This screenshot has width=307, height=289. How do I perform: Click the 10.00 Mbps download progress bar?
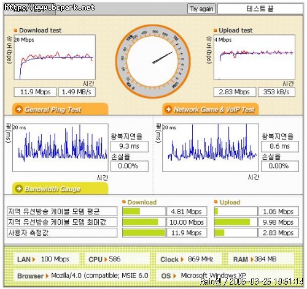point(144,222)
